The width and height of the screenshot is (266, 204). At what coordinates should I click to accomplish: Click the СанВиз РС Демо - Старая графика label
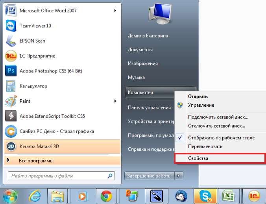[57, 132]
